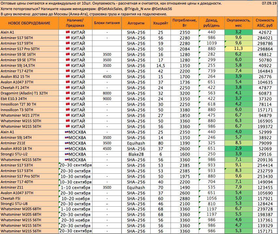Viewport: 278px width, 234px height.
Task: Select the Whatsminer M21S 50TH cell
Action: tap(29, 121)
